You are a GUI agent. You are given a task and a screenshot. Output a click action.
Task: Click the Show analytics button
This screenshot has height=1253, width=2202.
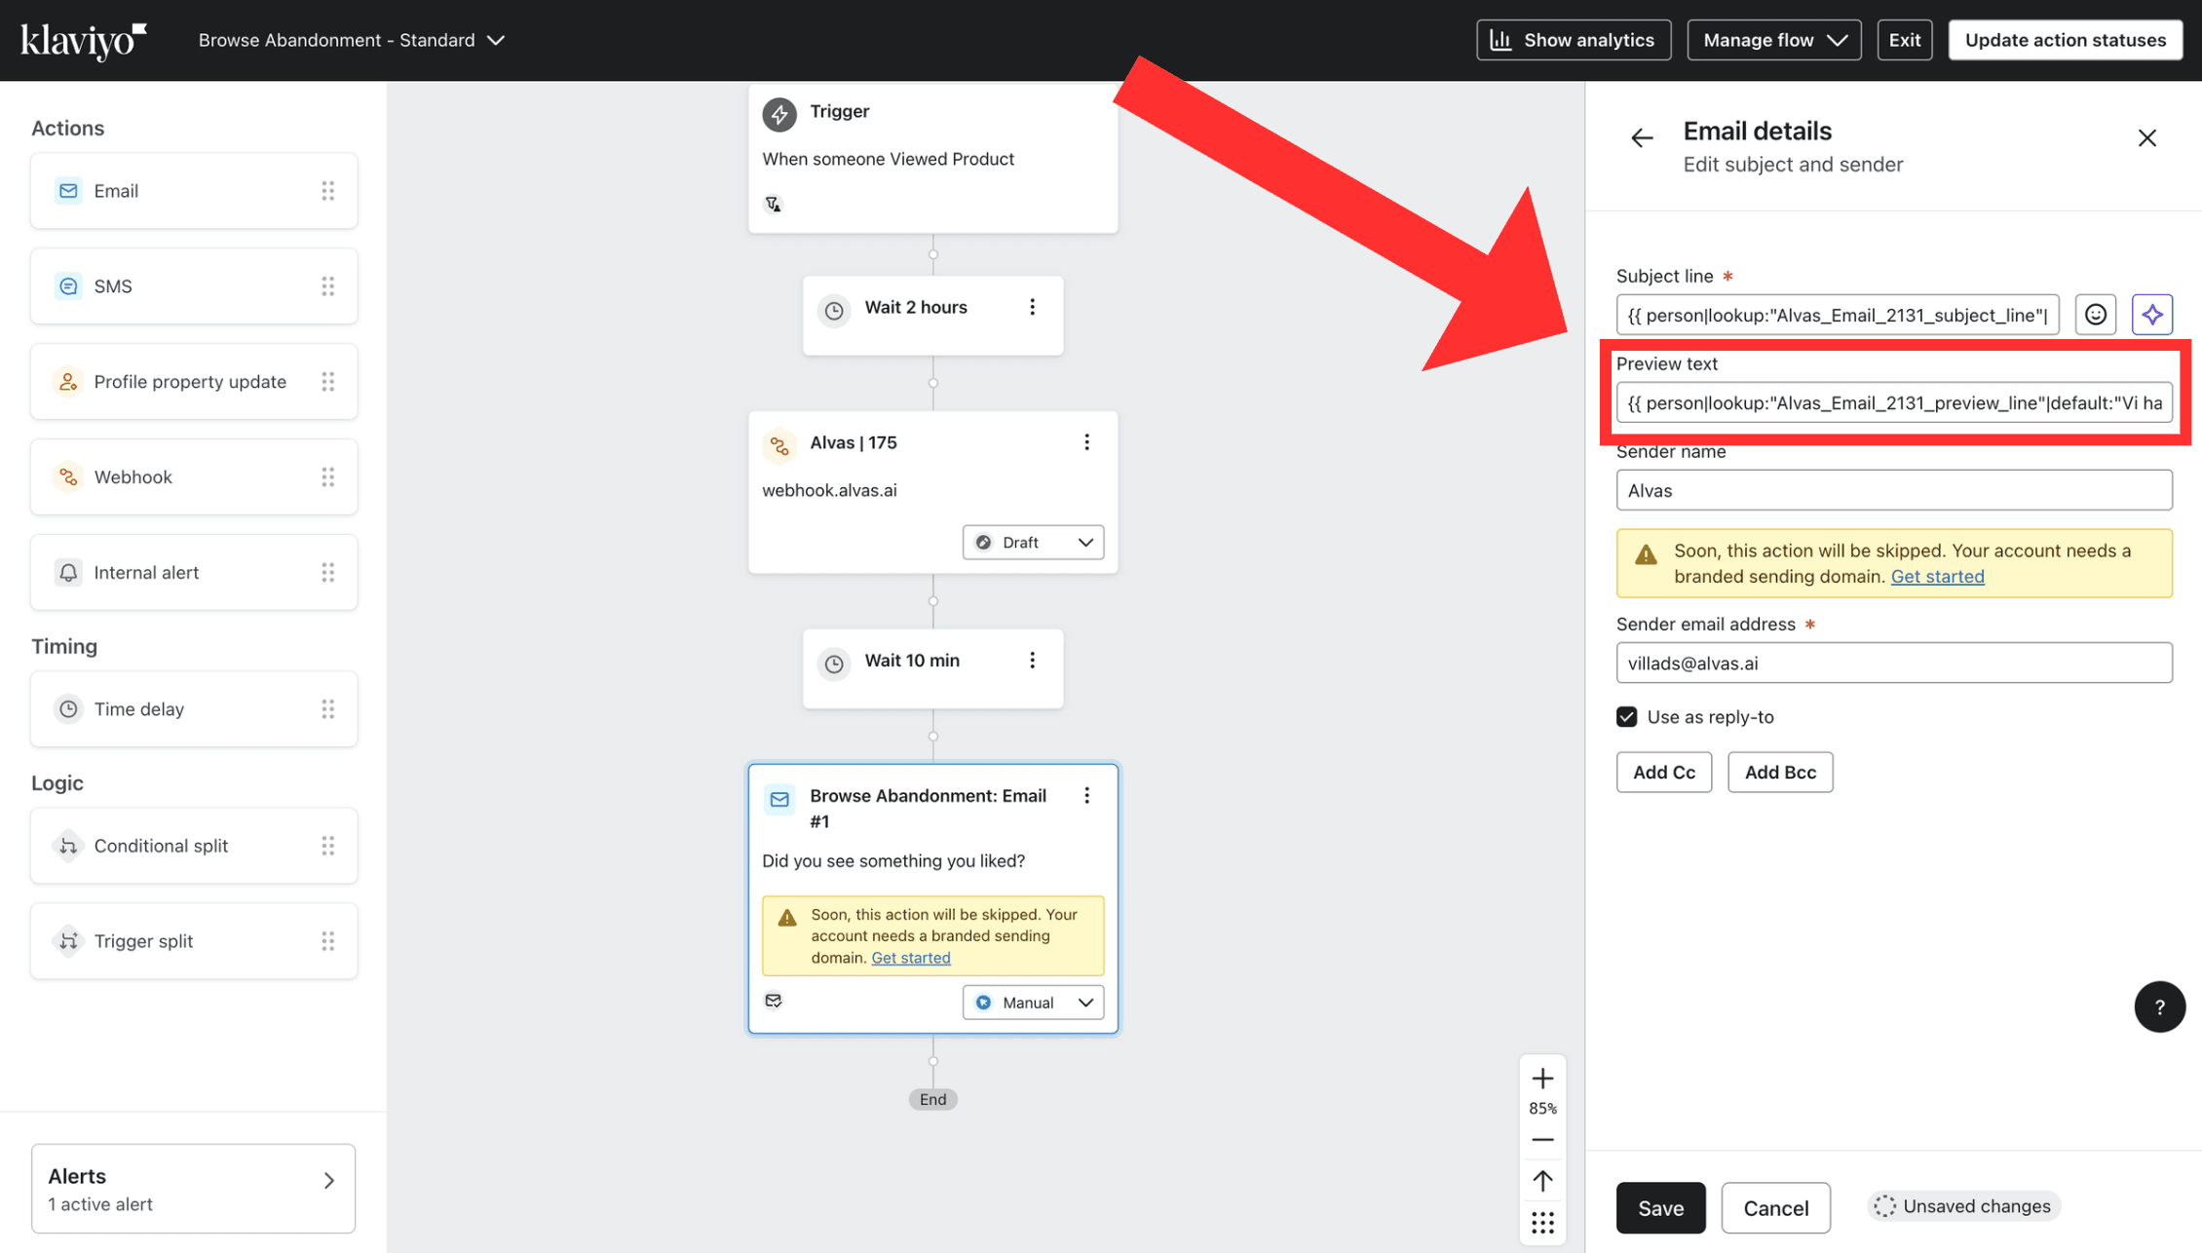pyautogui.click(x=1573, y=40)
